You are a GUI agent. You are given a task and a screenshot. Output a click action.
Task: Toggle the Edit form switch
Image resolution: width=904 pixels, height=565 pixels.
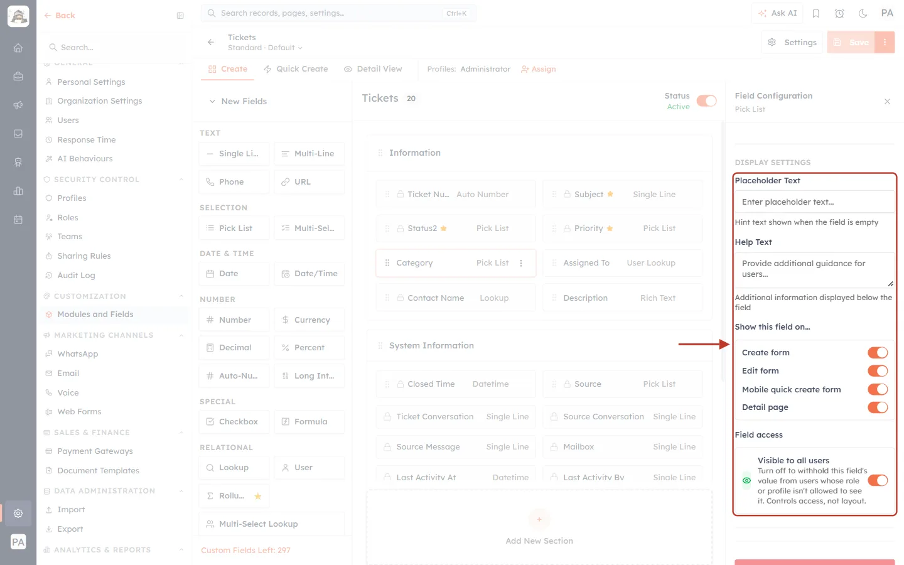[x=878, y=371]
